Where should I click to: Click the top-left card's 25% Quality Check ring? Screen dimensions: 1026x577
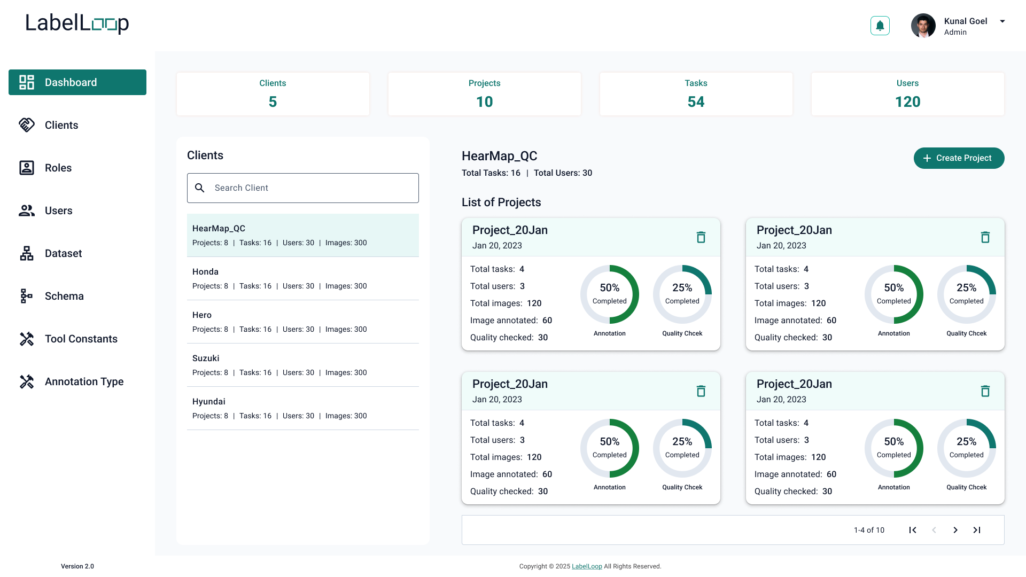[682, 294]
